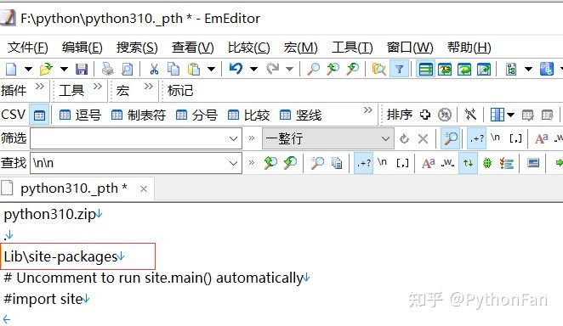Image resolution: width=563 pixels, height=326 pixels.
Task: Cut selection with the scissors icon
Action: click(x=155, y=69)
